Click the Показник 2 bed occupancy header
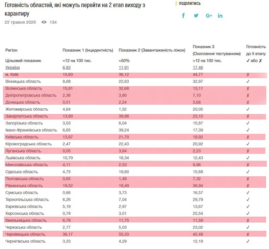 152,50
